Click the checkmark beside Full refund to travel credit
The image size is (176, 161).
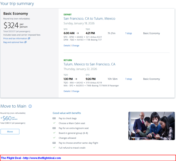point(54,148)
